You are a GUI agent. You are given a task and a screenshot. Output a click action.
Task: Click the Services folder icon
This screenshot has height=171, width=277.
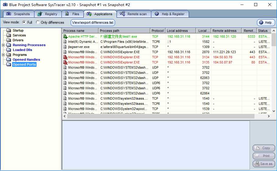coord(9,35)
